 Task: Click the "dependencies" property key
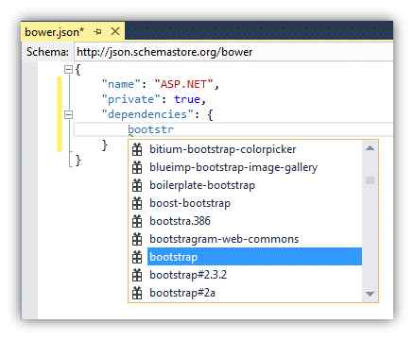click(147, 114)
